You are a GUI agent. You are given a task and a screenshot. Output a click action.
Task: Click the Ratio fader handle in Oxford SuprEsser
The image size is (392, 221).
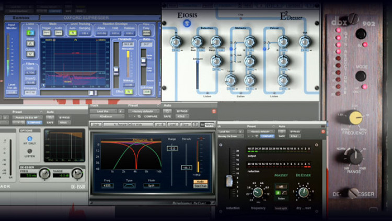pyautogui.click(x=144, y=61)
